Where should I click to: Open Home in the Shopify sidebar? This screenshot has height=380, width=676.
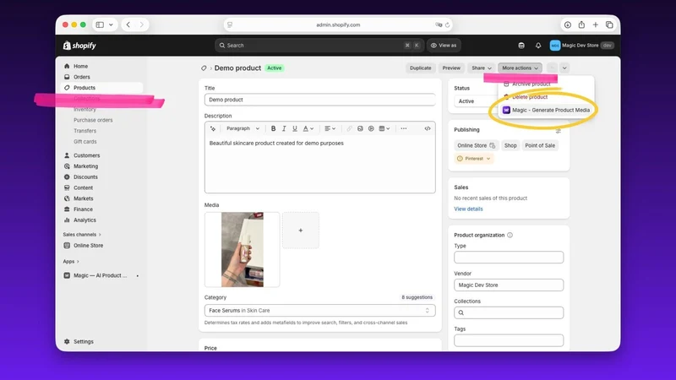point(80,67)
